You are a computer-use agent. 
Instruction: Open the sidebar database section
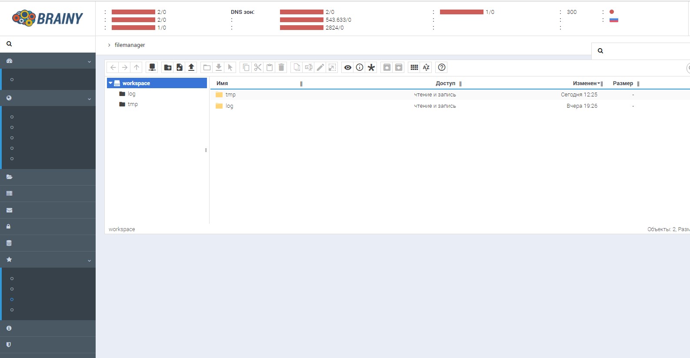click(x=48, y=243)
